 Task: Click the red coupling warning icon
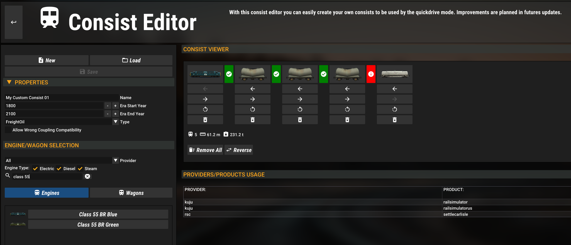tap(371, 74)
